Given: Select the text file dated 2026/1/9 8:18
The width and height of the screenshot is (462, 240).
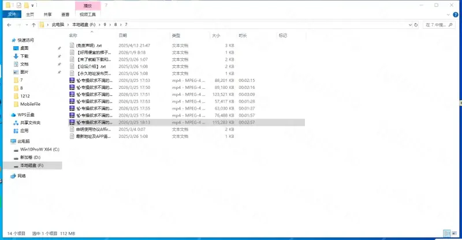Looking at the screenshot, I should tap(187, 52).
